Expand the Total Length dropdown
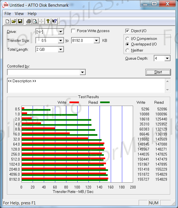The height and width of the screenshot is (208, 178). (61, 50)
